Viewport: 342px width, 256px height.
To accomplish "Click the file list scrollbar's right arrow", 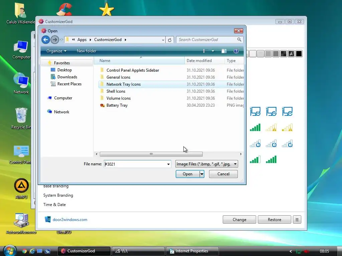I will pos(241,154).
